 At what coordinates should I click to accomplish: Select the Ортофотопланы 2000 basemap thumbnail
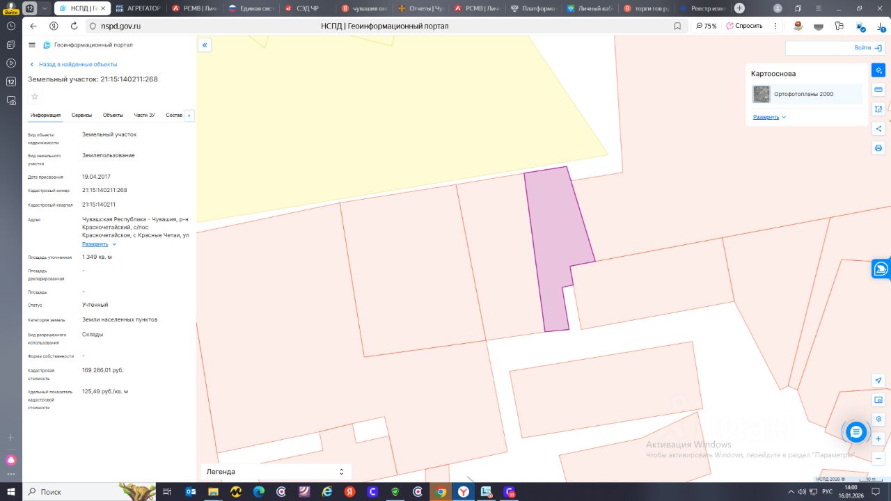(762, 94)
